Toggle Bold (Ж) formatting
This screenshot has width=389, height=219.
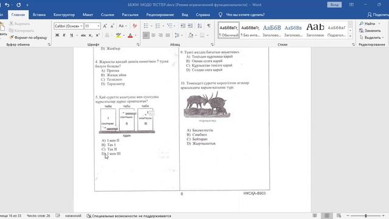57,35
